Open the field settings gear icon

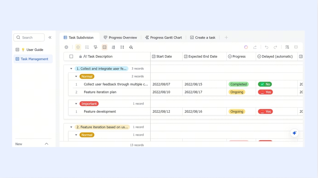click(x=78, y=47)
